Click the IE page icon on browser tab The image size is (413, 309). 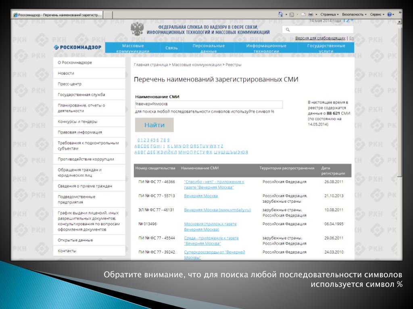15,15
